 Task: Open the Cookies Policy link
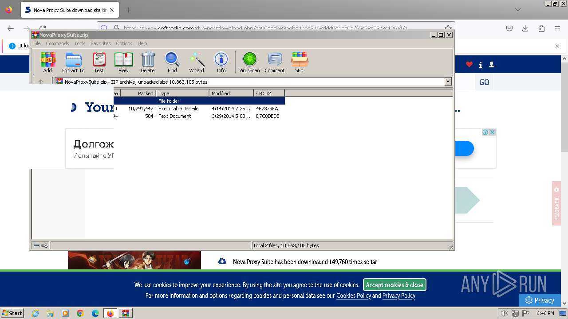click(354, 296)
